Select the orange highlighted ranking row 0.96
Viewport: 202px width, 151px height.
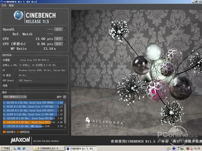(33, 122)
